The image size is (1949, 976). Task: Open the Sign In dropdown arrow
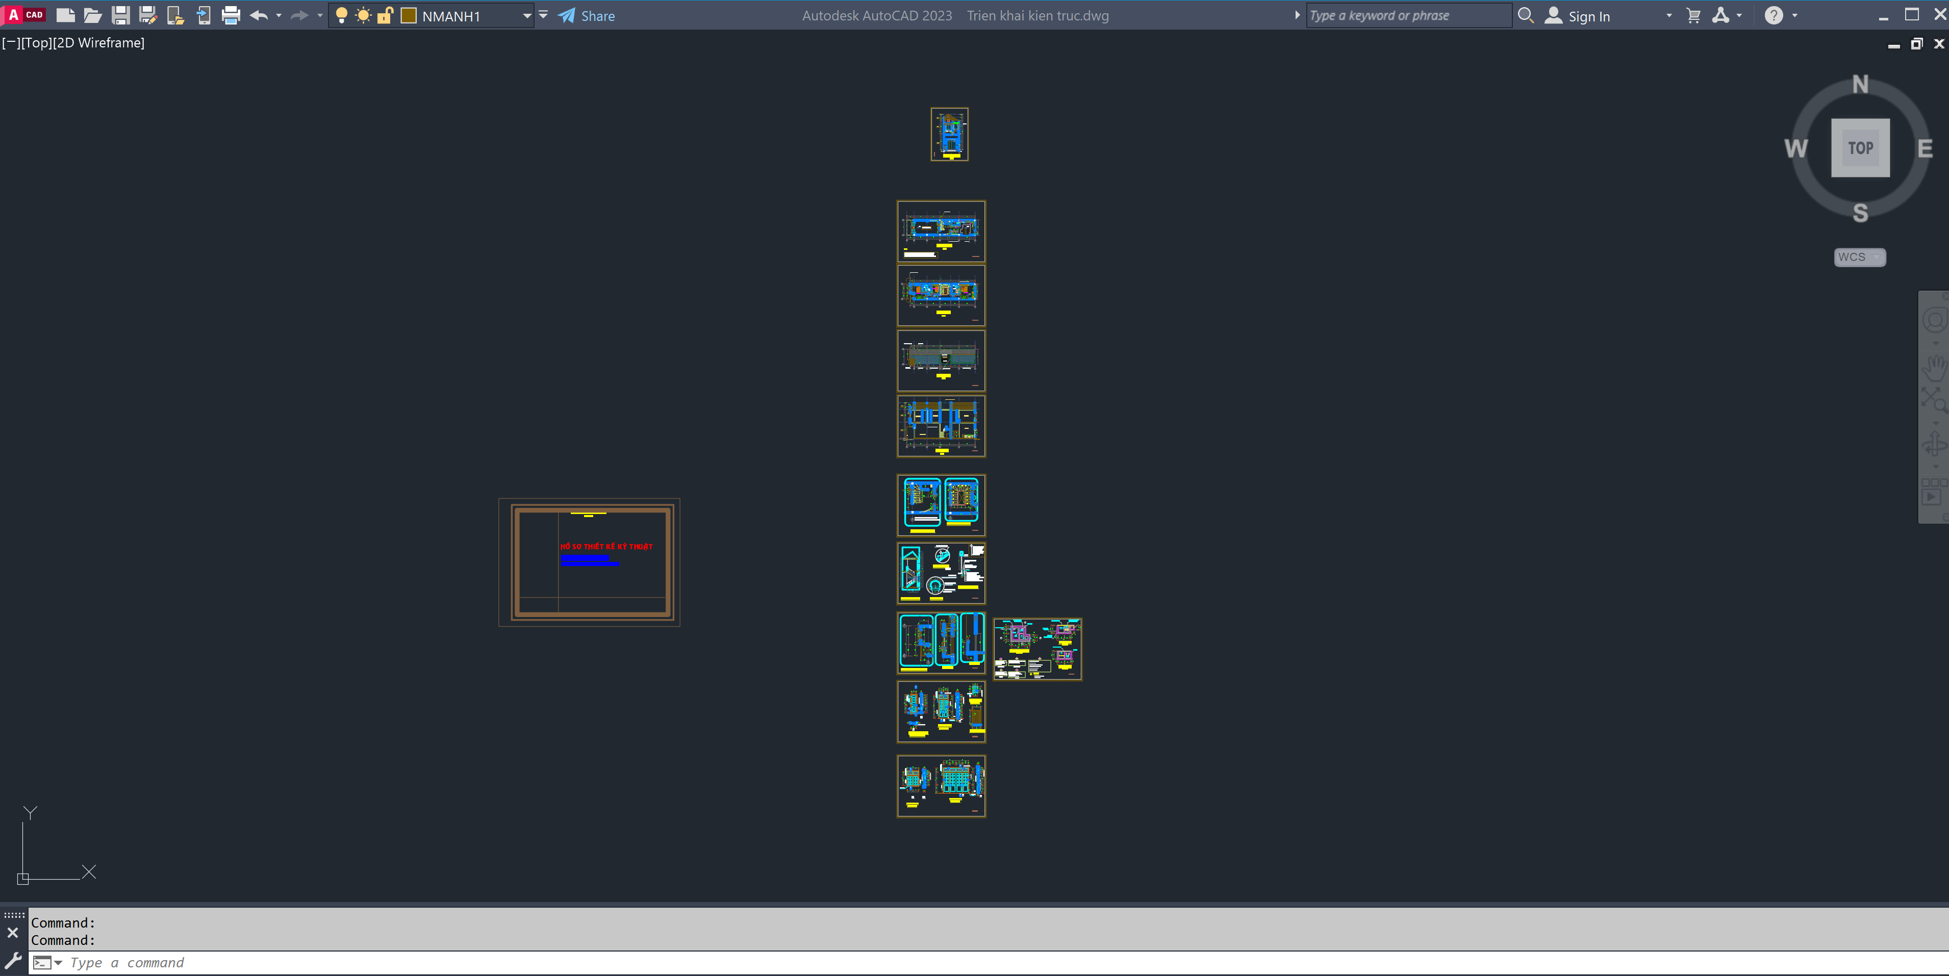(x=1669, y=15)
